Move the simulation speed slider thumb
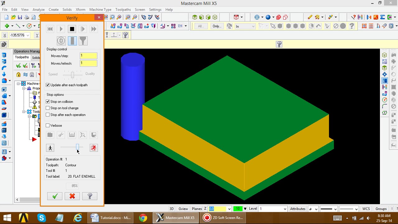398x224 pixels. tap(77, 147)
